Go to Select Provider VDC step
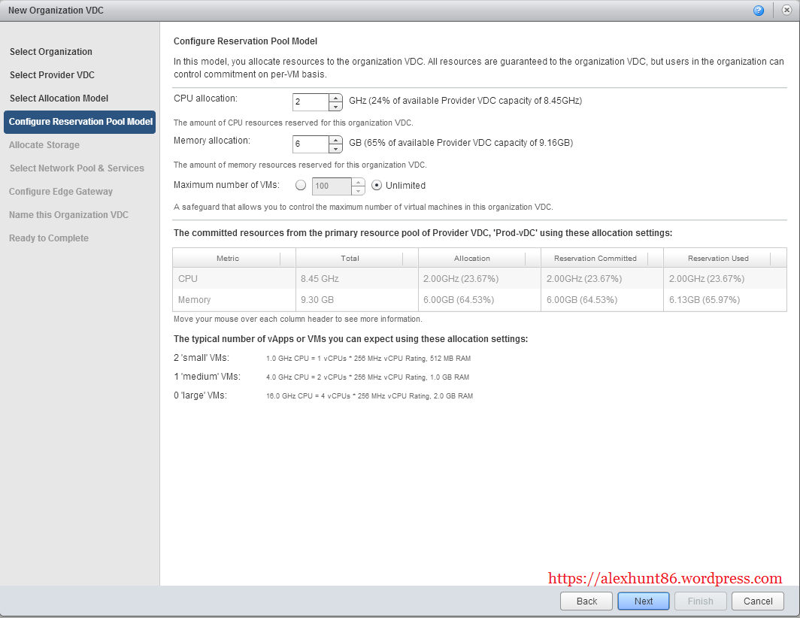 [x=52, y=75]
